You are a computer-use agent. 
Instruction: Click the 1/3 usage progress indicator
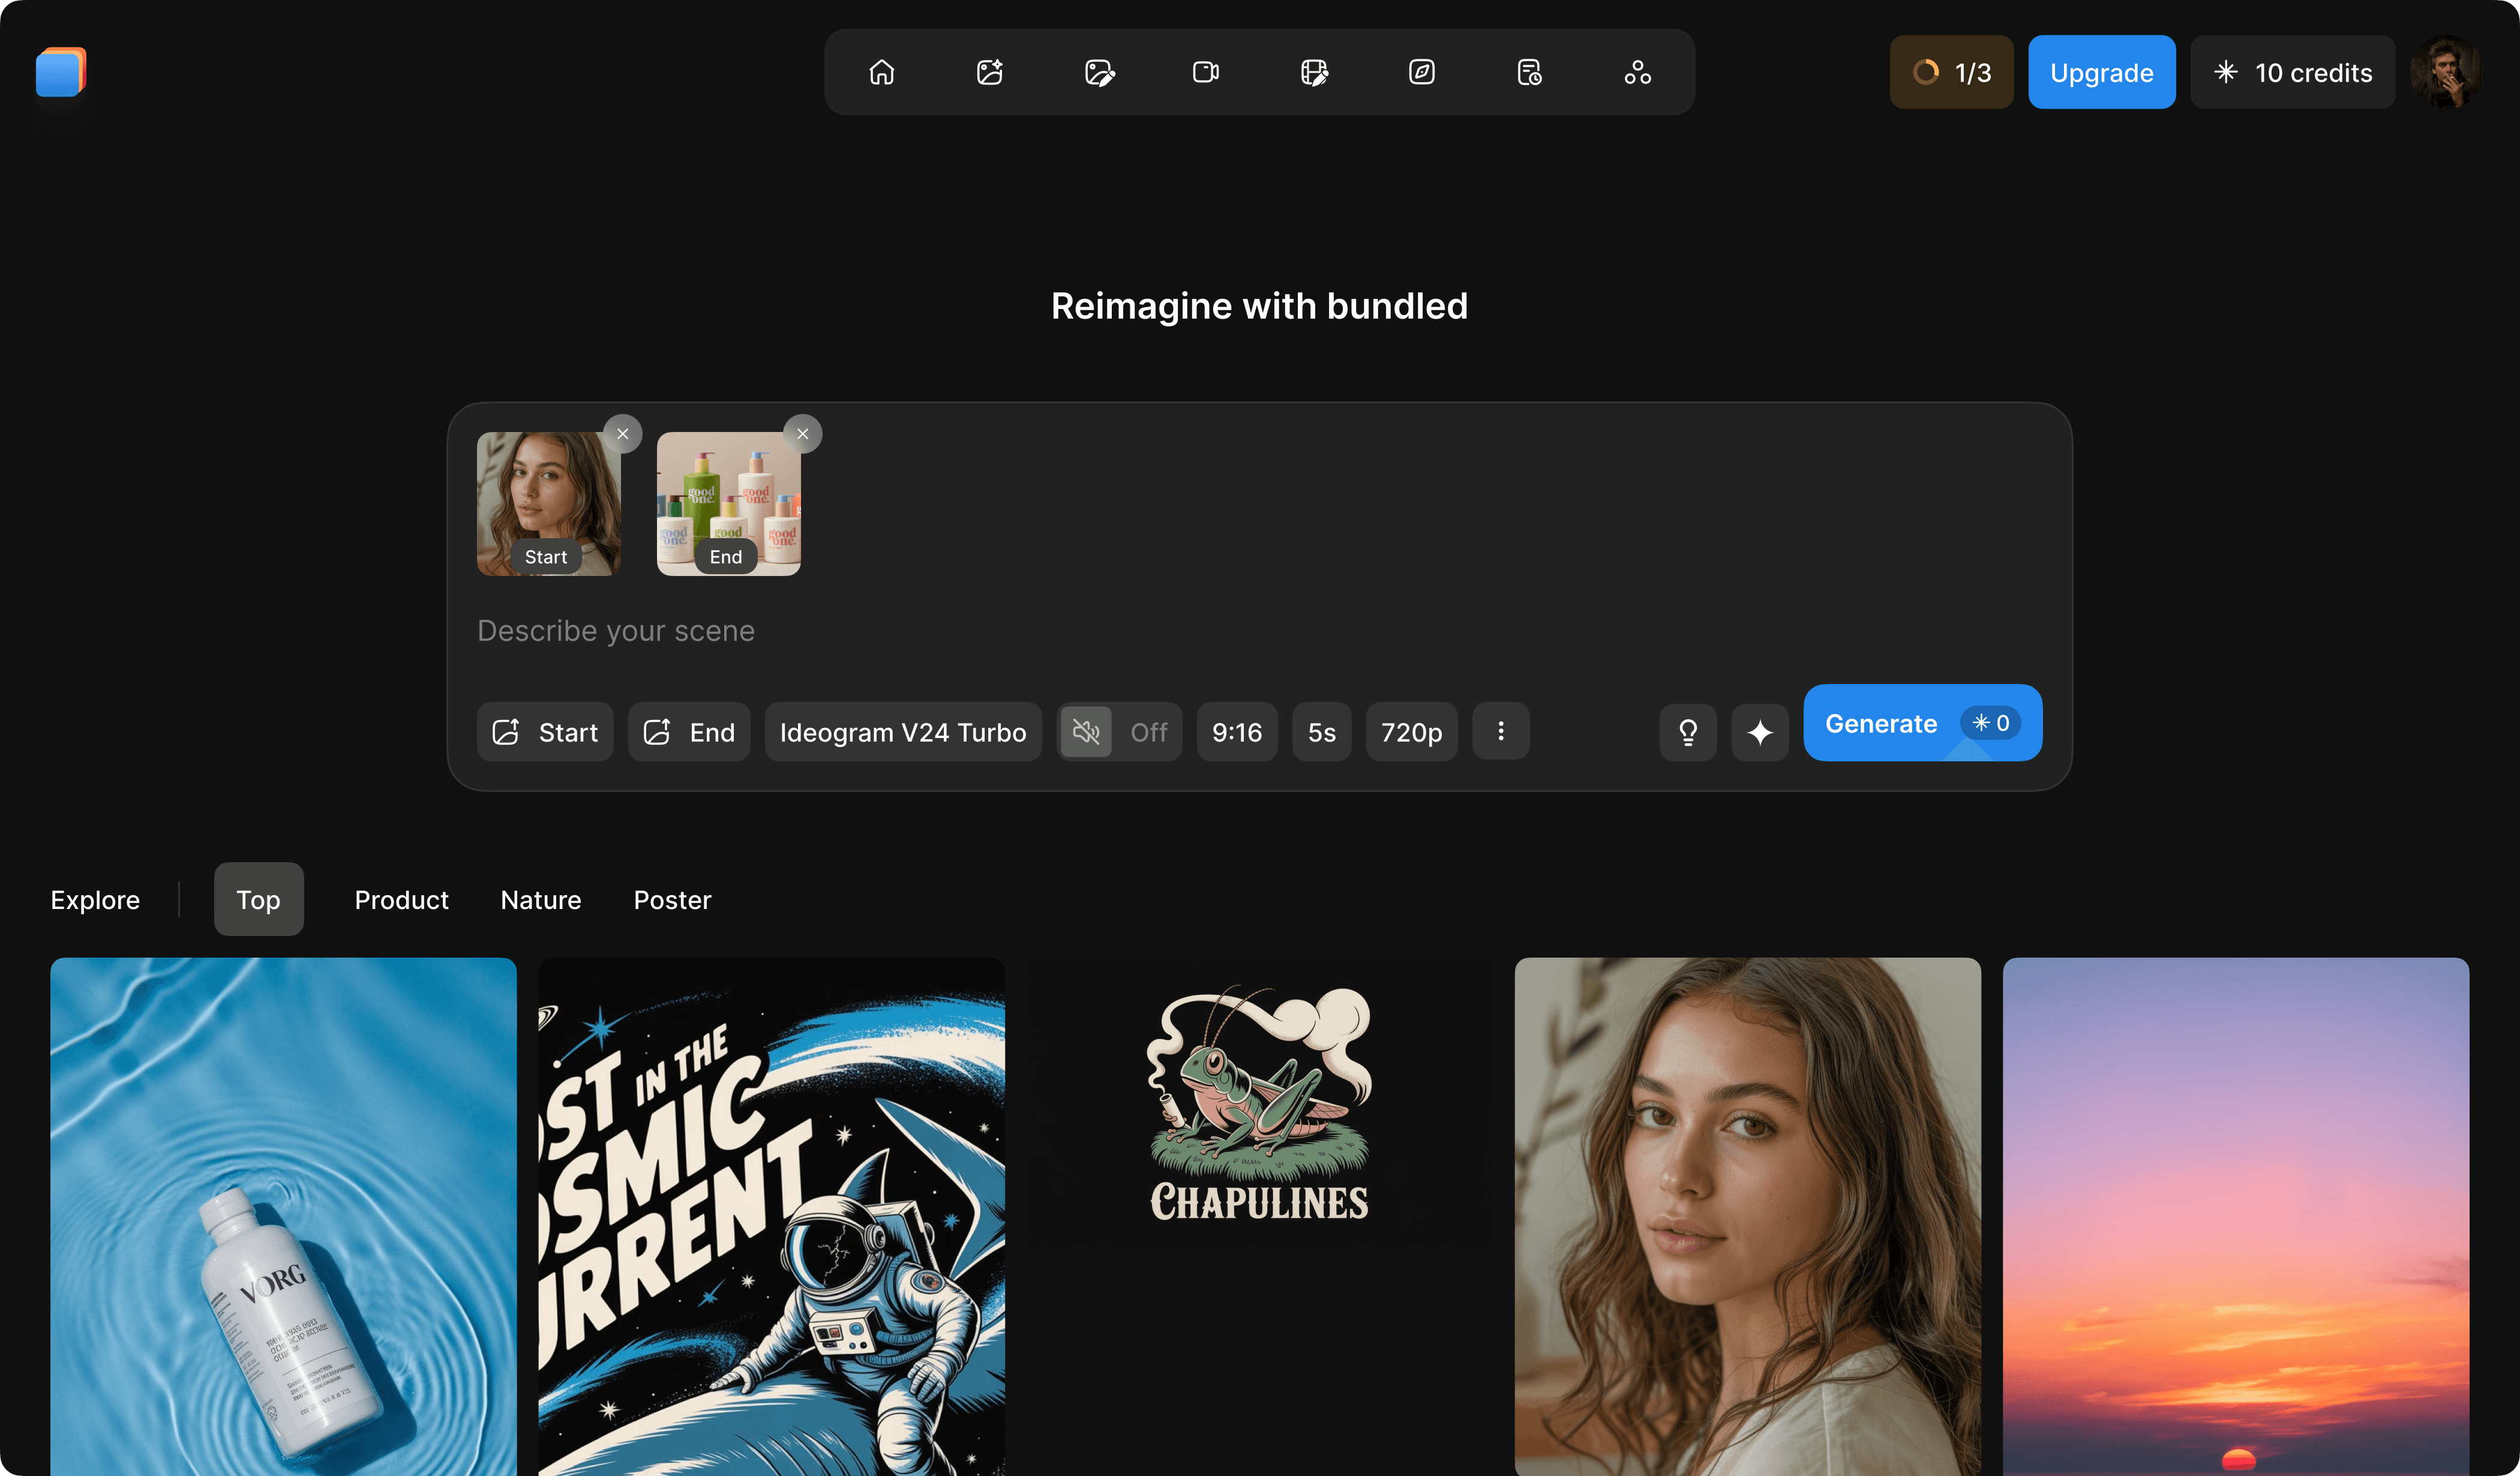coord(1951,72)
